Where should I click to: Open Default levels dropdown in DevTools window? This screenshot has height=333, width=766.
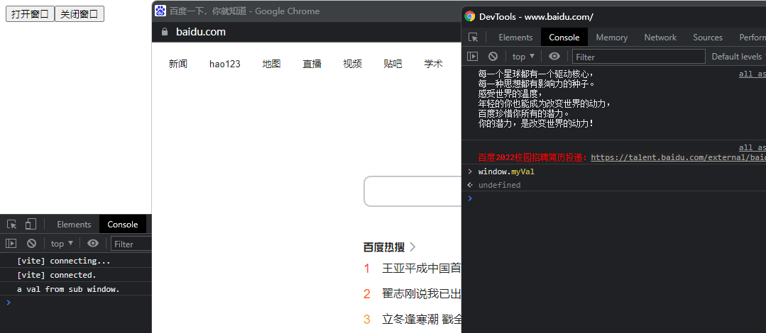(x=738, y=57)
